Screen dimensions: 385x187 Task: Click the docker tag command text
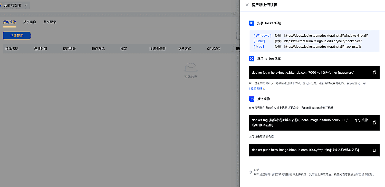point(310,123)
